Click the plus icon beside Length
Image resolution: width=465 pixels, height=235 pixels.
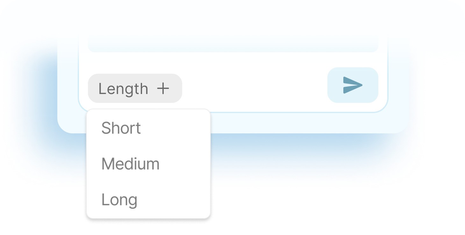click(x=163, y=89)
